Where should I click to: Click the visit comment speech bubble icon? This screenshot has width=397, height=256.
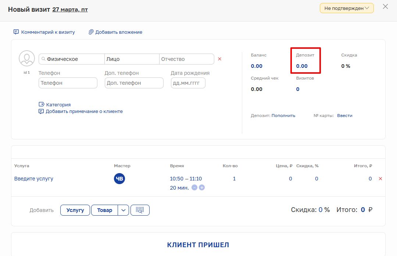(x=16, y=32)
